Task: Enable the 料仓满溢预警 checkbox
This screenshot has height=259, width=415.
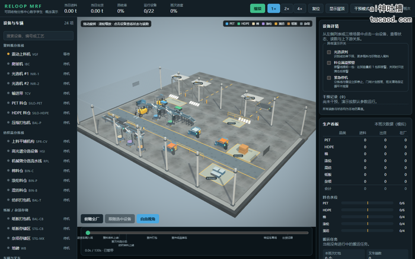Action: (328, 63)
